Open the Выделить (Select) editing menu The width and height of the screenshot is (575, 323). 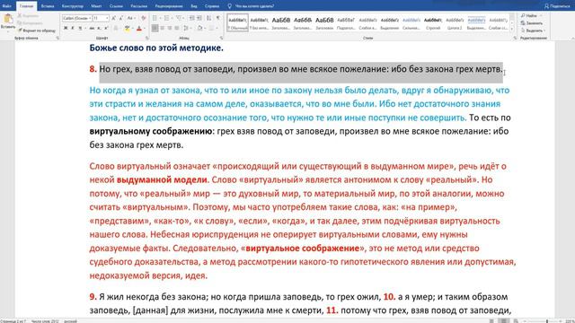[533, 31]
